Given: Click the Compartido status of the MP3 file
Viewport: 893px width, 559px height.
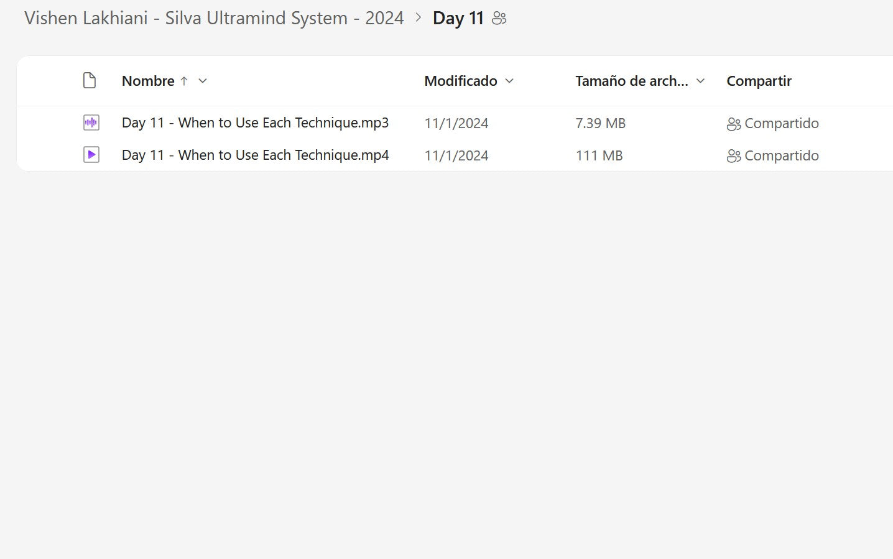Looking at the screenshot, I should tap(782, 123).
